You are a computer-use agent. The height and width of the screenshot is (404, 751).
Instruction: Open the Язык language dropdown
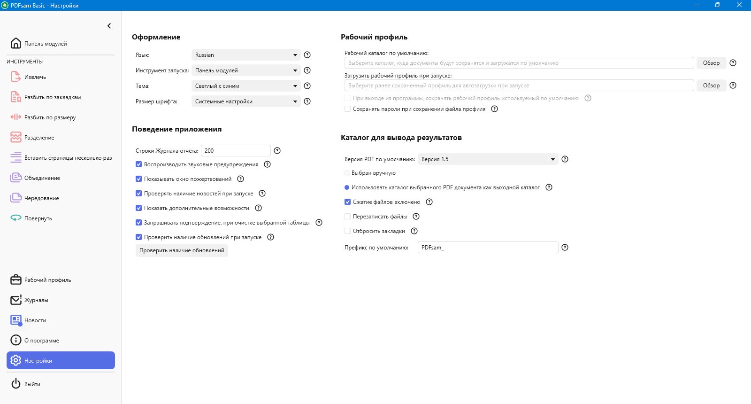[246, 55]
